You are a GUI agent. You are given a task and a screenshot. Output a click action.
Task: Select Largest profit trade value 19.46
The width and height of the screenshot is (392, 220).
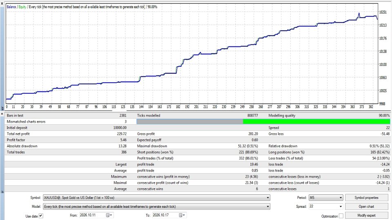pos(254,164)
